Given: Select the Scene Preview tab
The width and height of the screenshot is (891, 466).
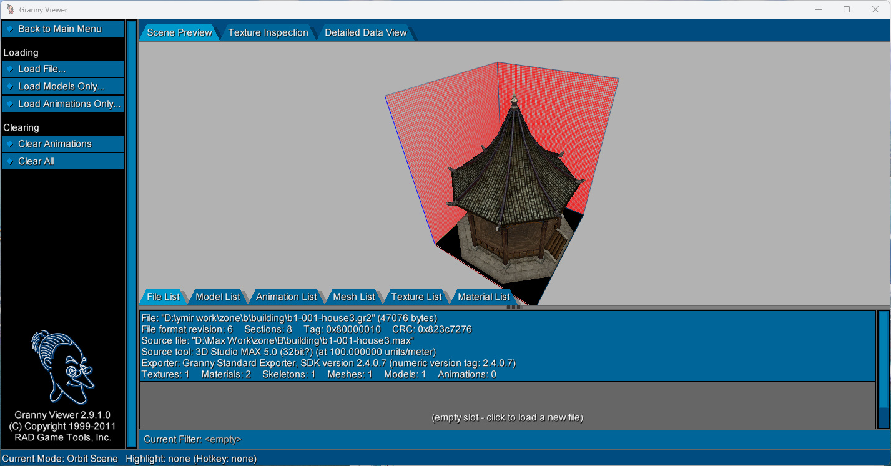Looking at the screenshot, I should point(179,32).
